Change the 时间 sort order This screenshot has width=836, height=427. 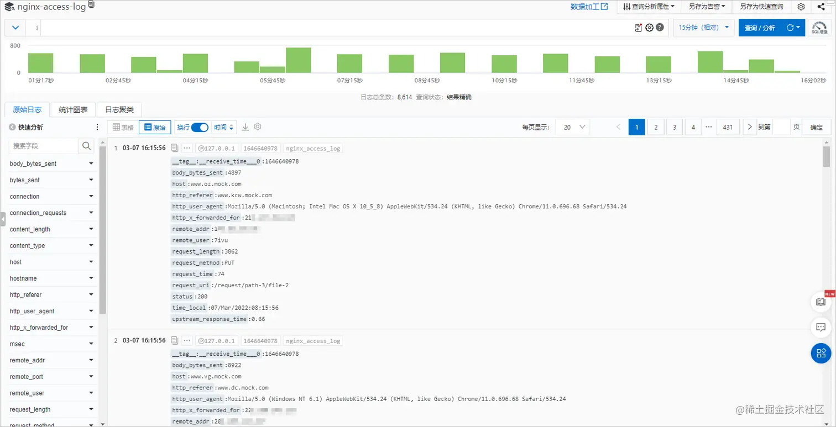click(224, 127)
